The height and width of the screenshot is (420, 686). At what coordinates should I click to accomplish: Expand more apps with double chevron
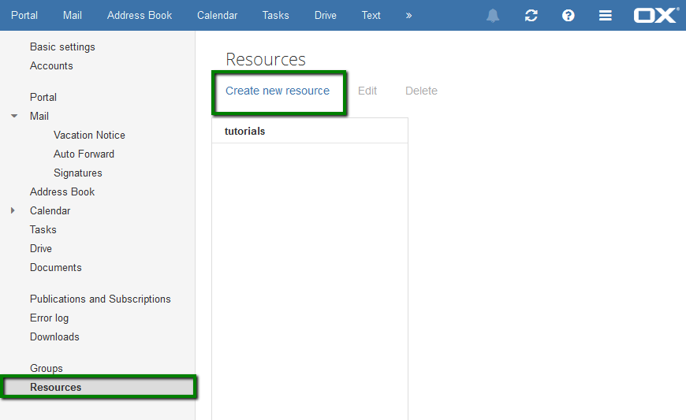pos(408,15)
